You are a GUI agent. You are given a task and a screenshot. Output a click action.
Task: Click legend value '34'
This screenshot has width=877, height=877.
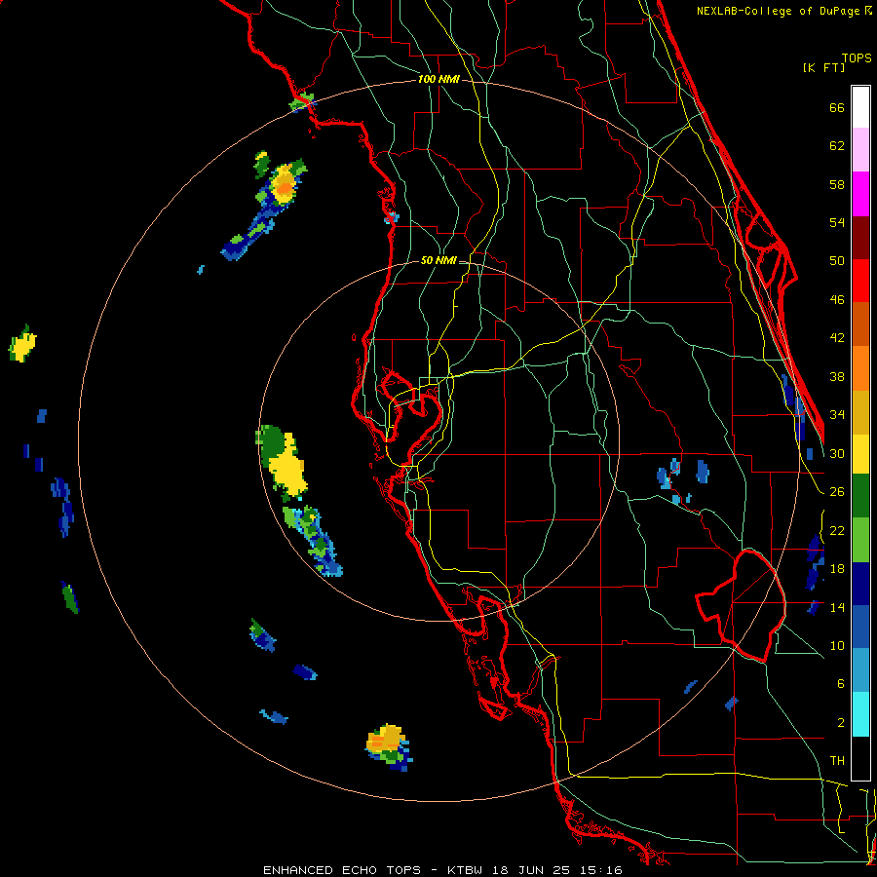(837, 415)
